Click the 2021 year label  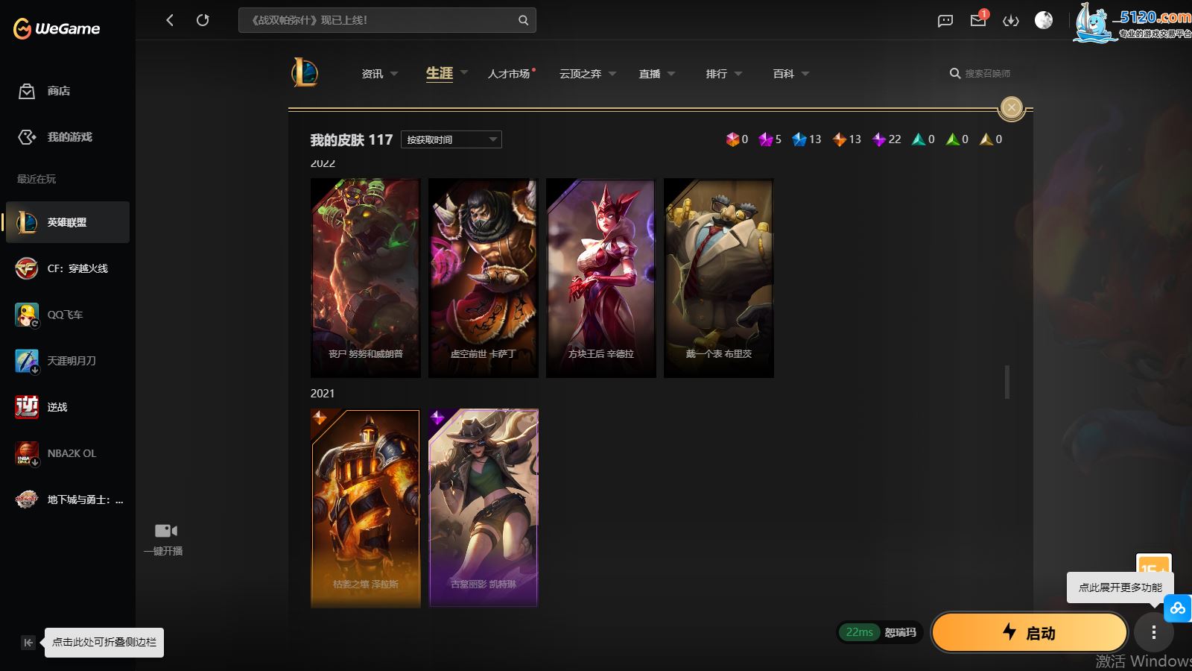[323, 394]
